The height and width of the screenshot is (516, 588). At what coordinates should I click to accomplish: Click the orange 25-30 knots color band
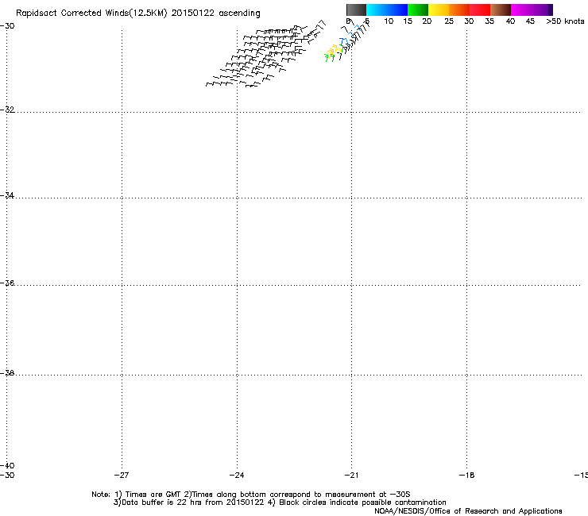point(459,10)
